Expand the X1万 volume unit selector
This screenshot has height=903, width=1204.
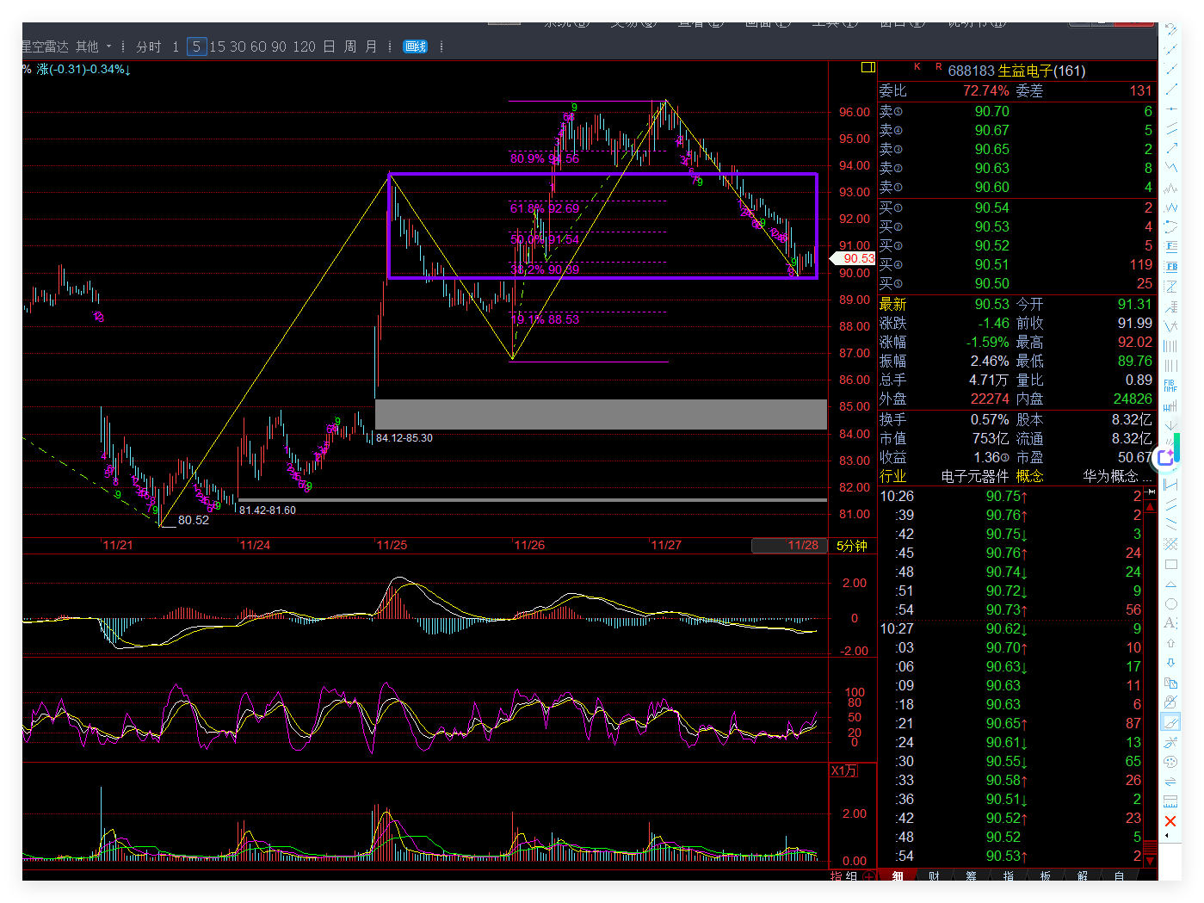click(843, 770)
